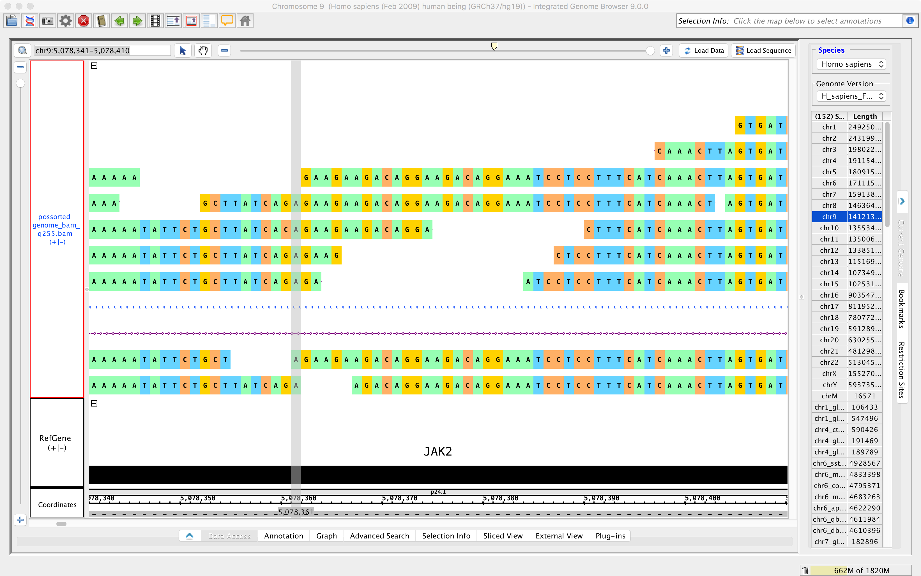Click the zoom stripe pointer marker
921x576 pixels.
pyautogui.click(x=494, y=46)
